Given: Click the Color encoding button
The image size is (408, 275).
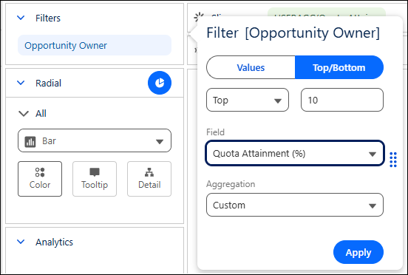Looking at the screenshot, I should (x=40, y=179).
